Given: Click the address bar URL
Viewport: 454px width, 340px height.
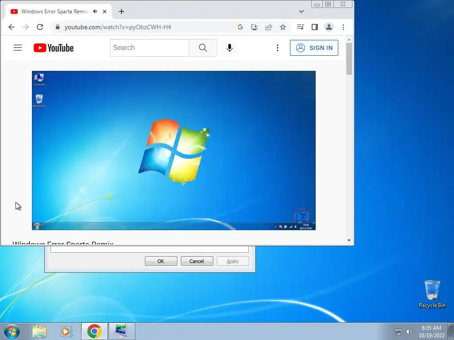Looking at the screenshot, I should (x=118, y=27).
